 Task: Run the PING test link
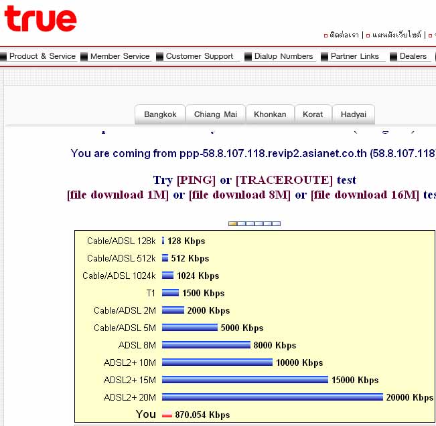point(196,180)
